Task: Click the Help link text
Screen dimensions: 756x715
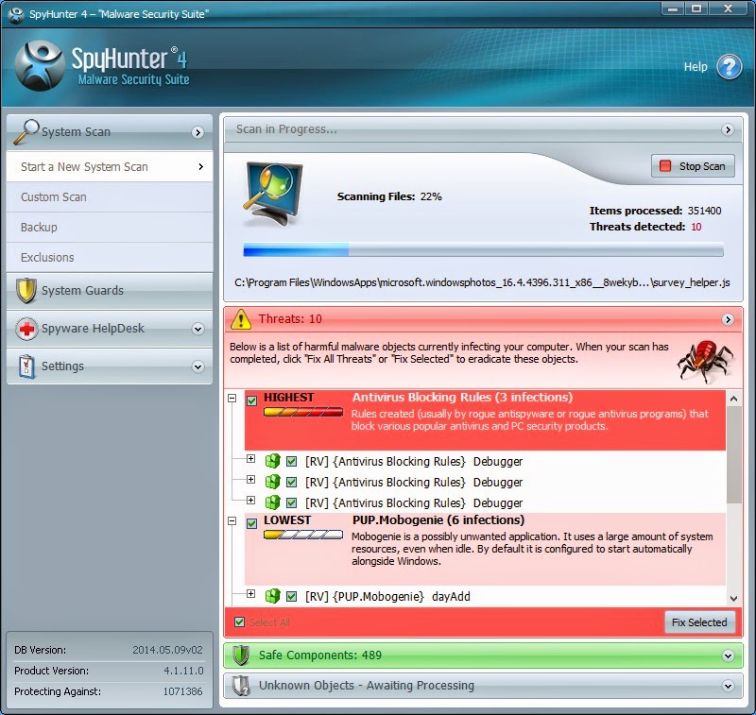Action: (x=696, y=67)
